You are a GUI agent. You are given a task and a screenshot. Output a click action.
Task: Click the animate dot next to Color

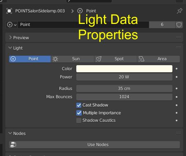coord(177,69)
